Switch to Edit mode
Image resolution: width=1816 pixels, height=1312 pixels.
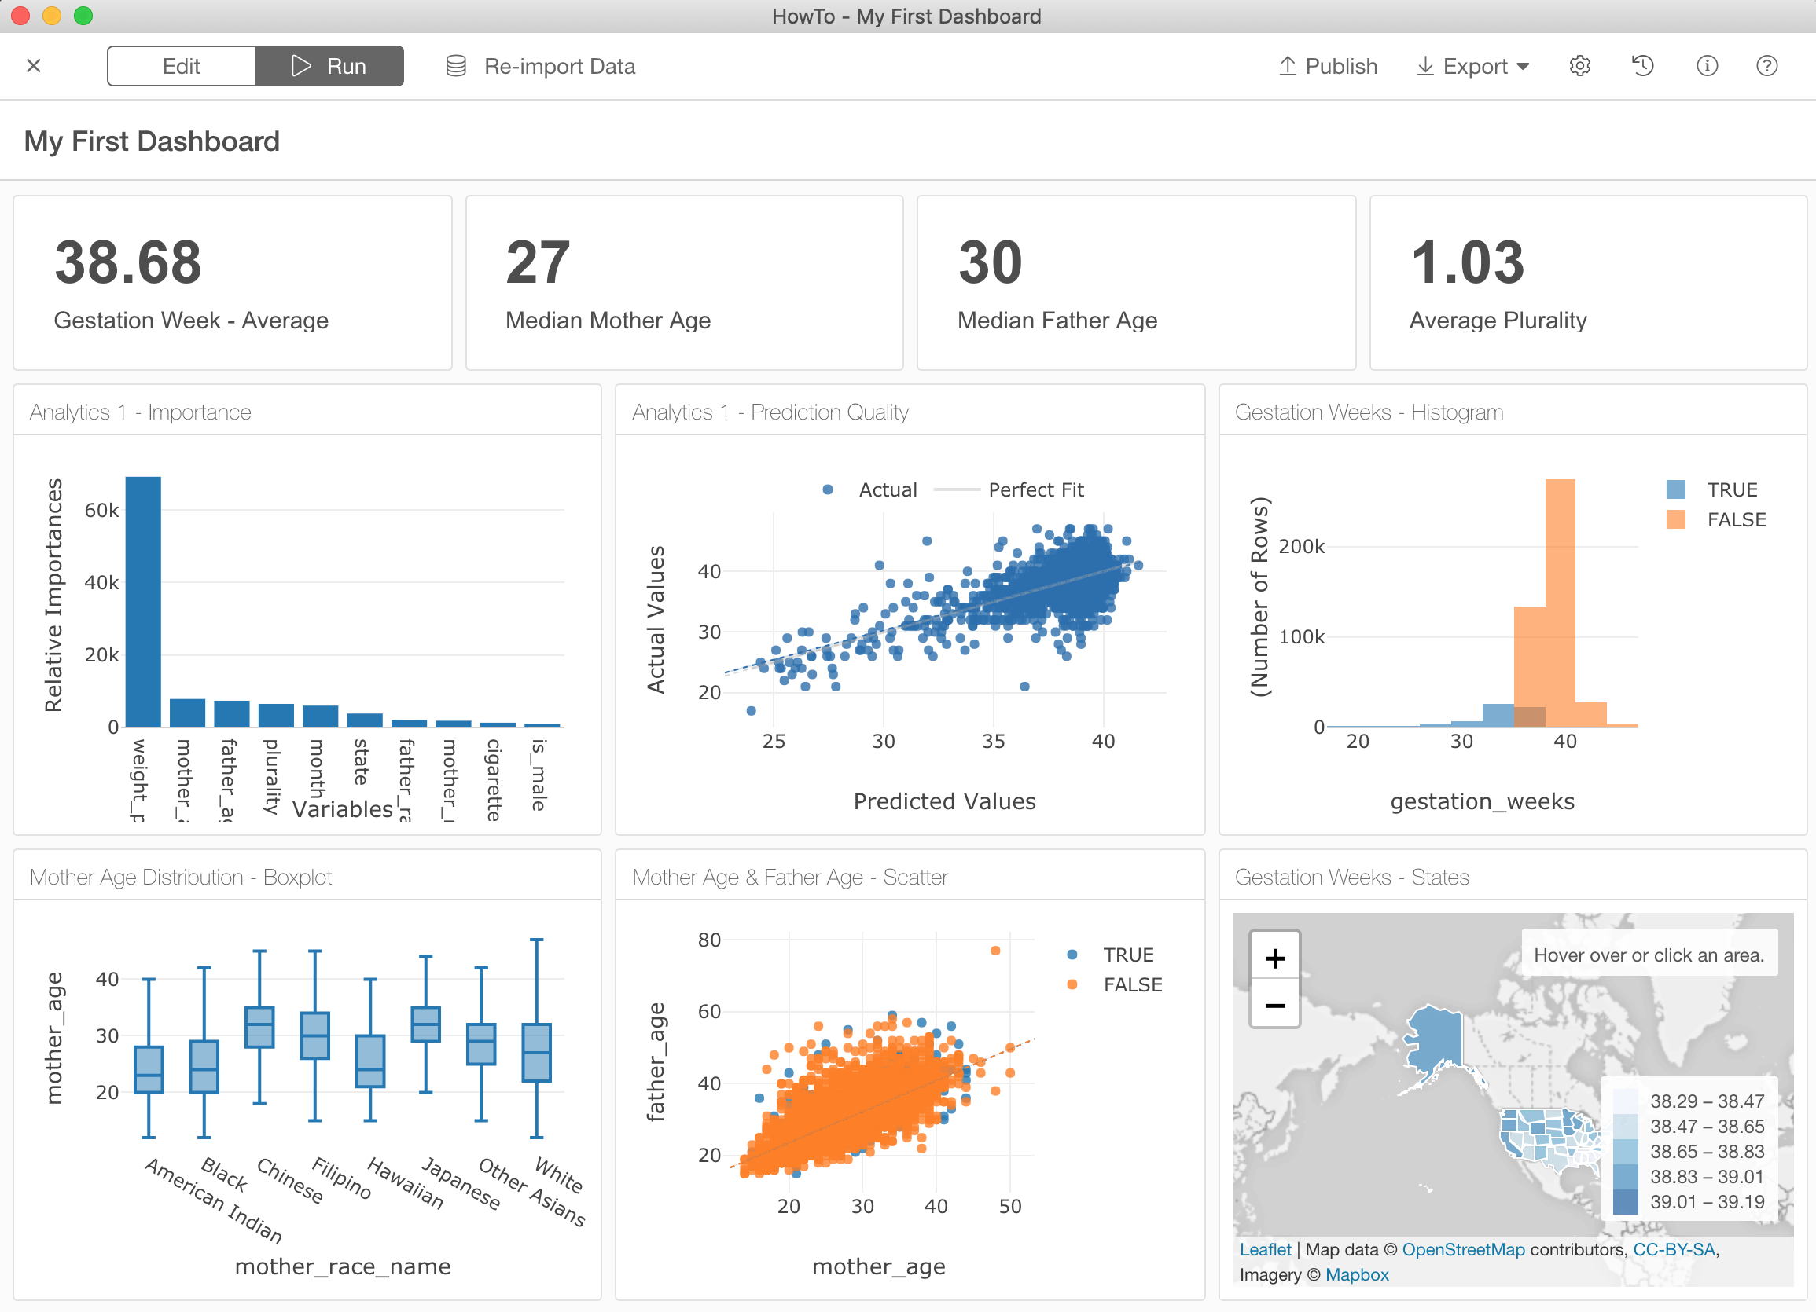pos(181,66)
